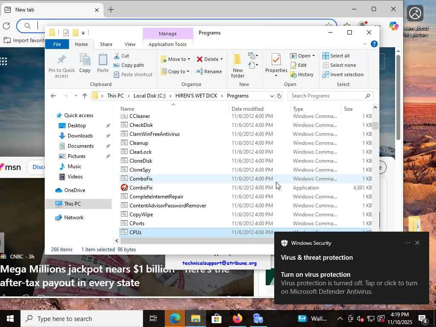Click Copy path in Clipboard group
Image resolution: width=436 pixels, height=327 pixels.
click(129, 65)
